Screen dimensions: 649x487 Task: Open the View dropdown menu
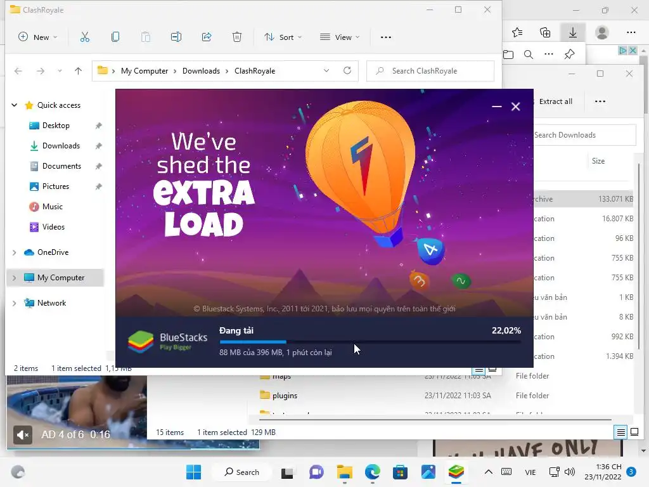click(340, 37)
